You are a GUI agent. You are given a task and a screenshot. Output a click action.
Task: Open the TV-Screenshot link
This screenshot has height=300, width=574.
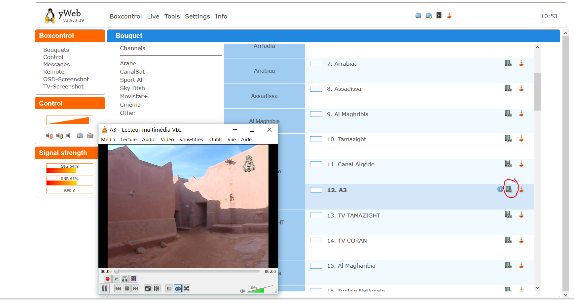pyautogui.click(x=63, y=86)
